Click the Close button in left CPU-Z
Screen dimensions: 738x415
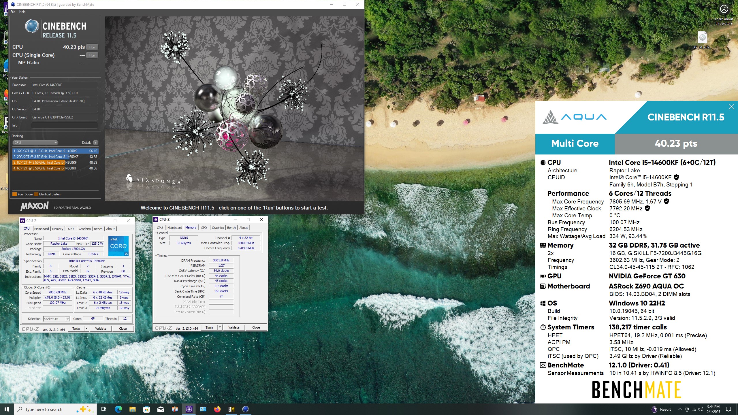click(123, 329)
